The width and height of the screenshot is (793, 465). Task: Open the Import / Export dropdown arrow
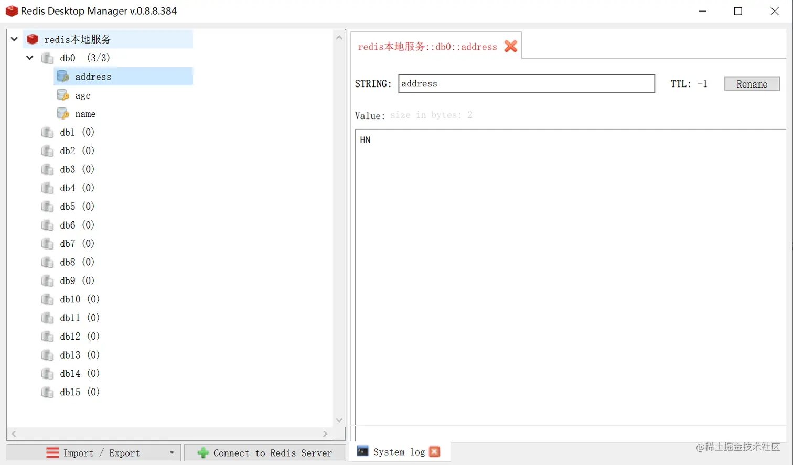[x=172, y=453]
